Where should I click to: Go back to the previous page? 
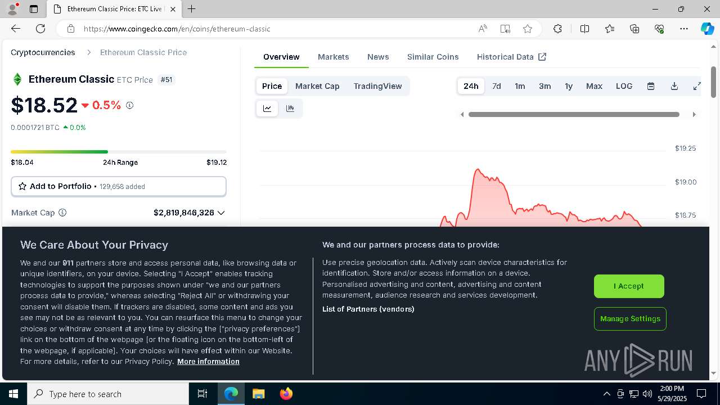click(16, 29)
